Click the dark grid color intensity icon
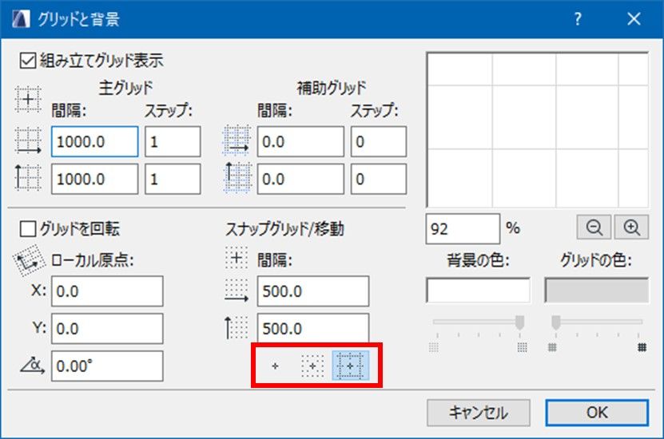 coord(642,348)
